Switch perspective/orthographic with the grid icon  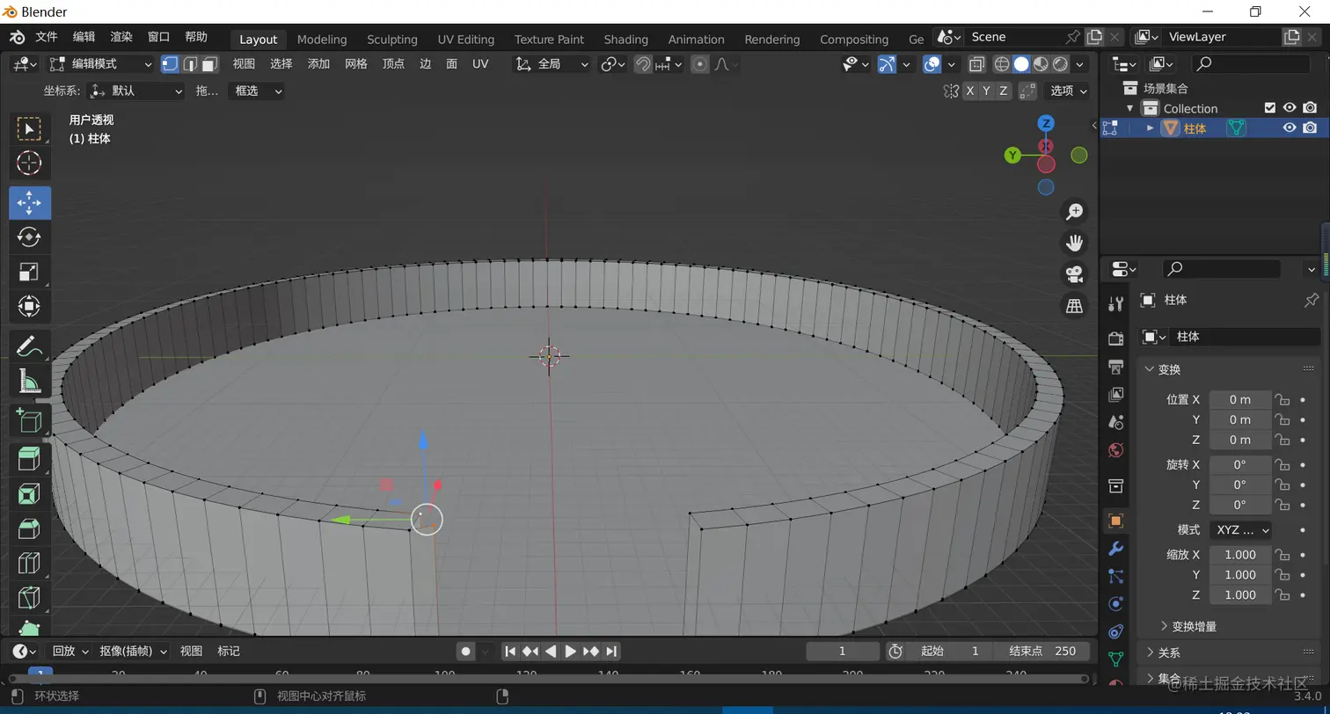click(1074, 306)
